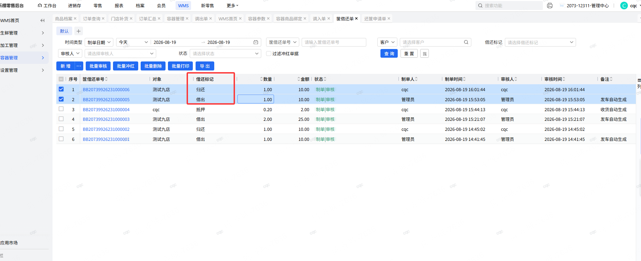Open more options beside 新增 button
The height and width of the screenshot is (261, 641).
[x=79, y=66]
